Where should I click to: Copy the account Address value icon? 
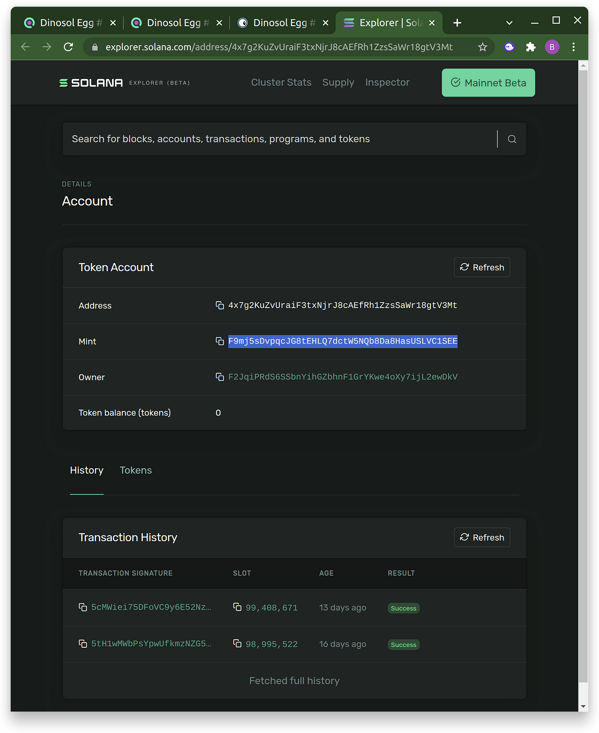220,305
